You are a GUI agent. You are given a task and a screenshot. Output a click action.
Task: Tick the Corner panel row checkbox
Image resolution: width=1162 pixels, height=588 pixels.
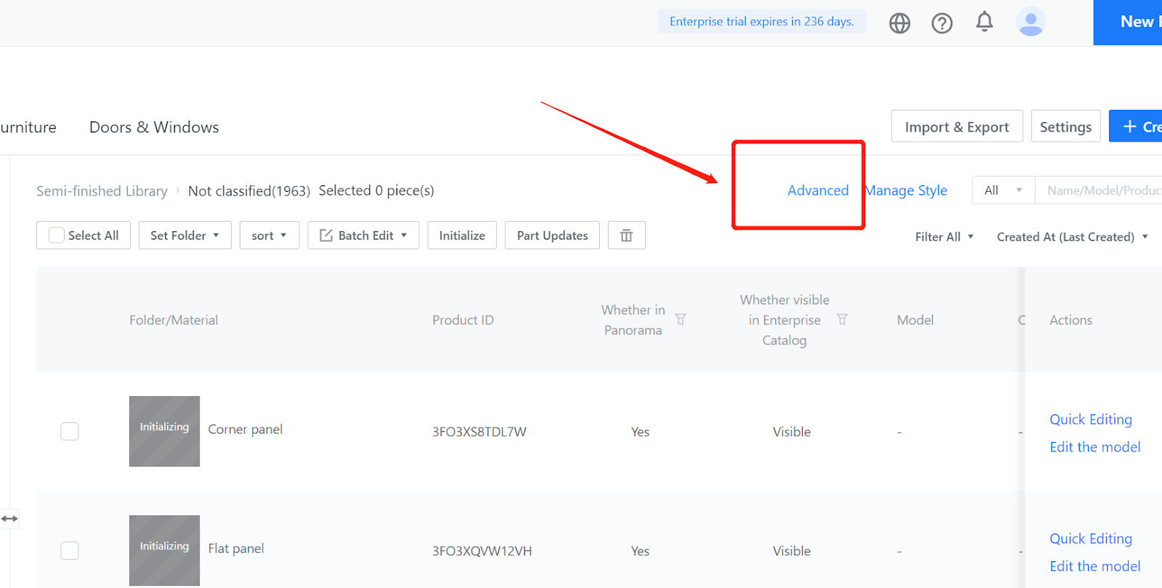click(x=70, y=431)
